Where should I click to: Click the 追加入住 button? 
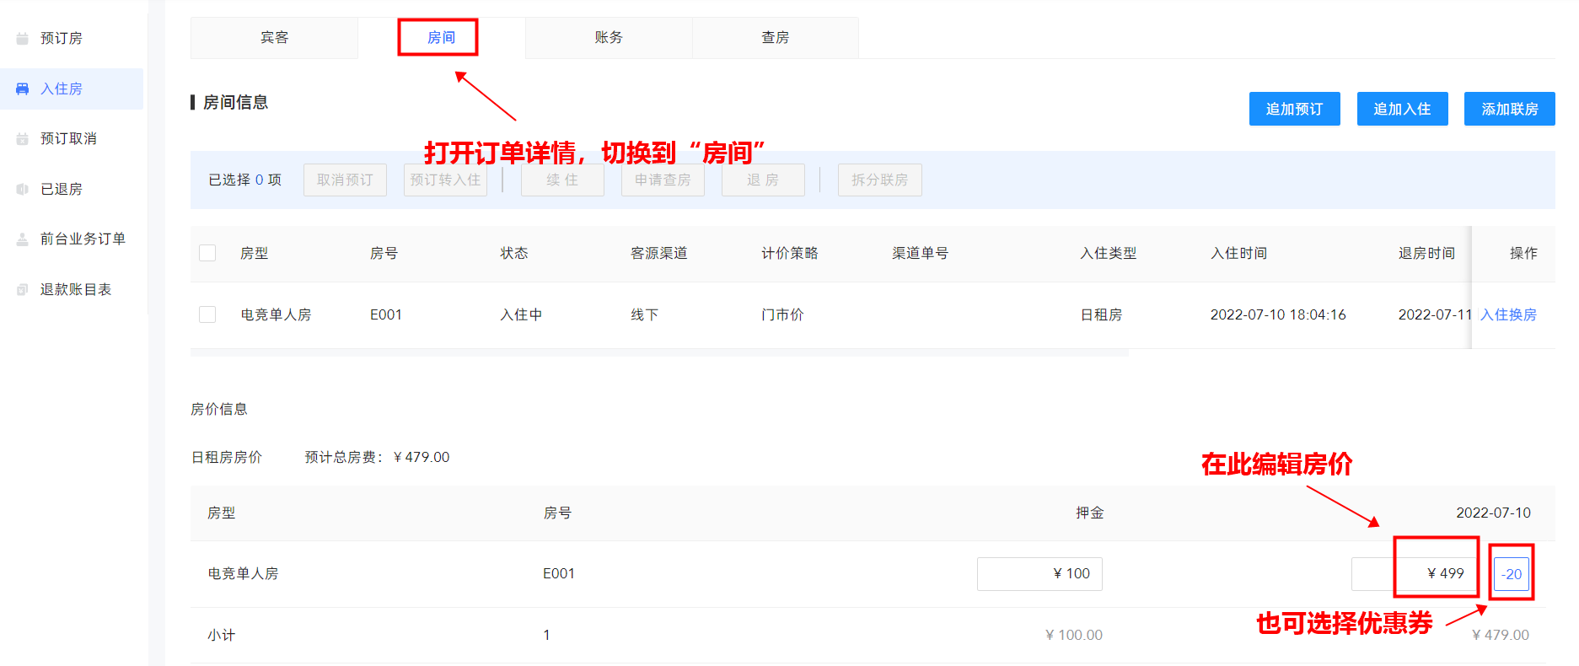click(1402, 109)
